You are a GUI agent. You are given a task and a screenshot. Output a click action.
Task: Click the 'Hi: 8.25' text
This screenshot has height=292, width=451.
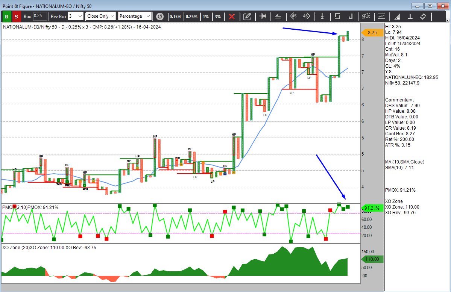click(393, 27)
